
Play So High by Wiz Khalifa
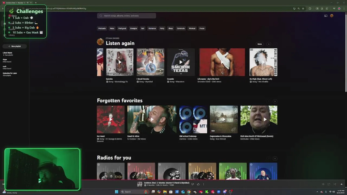[263, 62]
